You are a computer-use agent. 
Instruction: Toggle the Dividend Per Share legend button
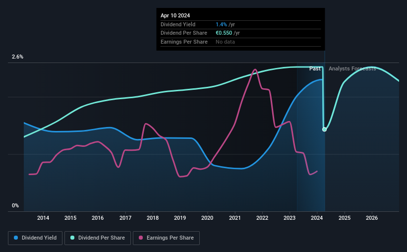point(98,238)
